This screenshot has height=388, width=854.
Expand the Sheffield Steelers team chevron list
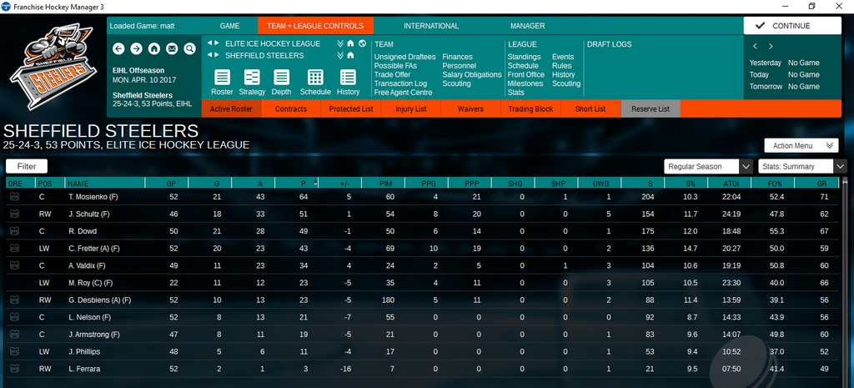(340, 55)
